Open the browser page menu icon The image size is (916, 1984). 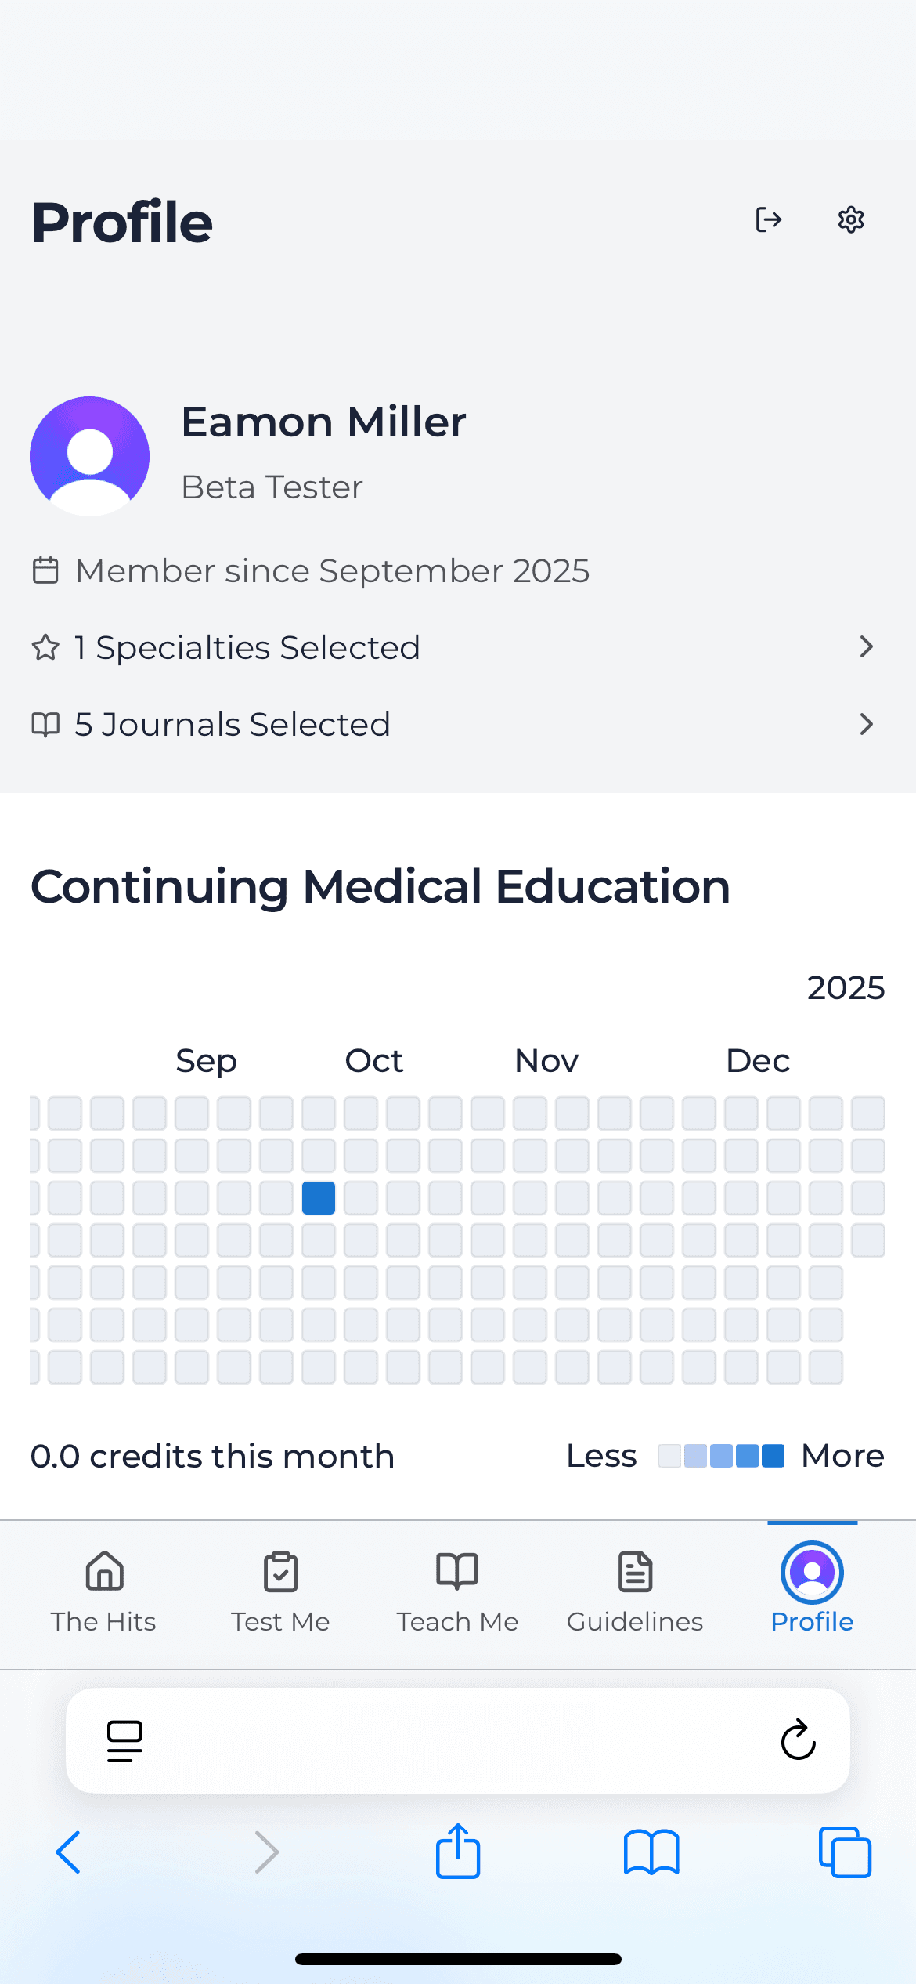pos(124,1740)
